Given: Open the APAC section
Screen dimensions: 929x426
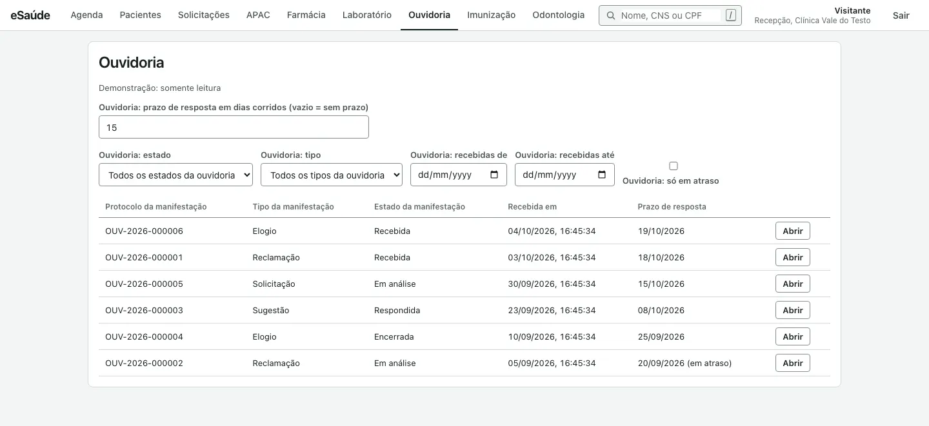Looking at the screenshot, I should [x=258, y=15].
